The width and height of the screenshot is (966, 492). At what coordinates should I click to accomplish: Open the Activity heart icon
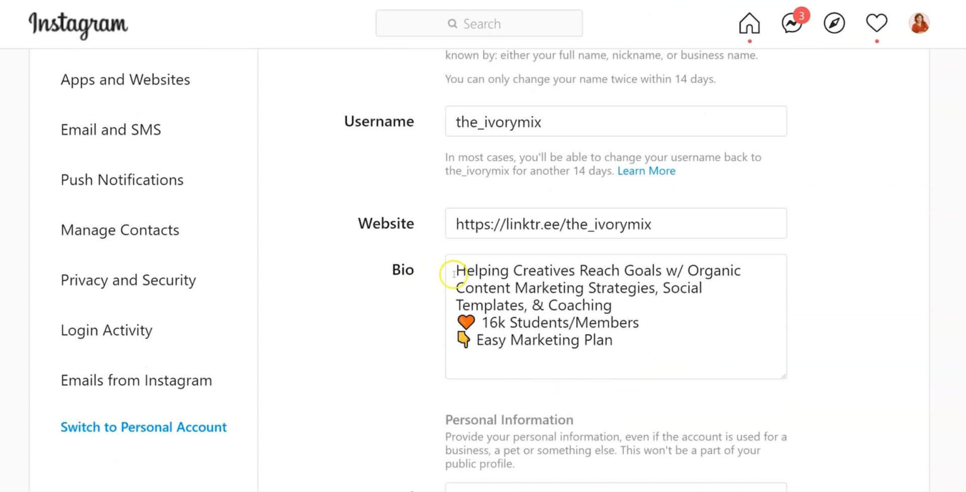pyautogui.click(x=876, y=24)
